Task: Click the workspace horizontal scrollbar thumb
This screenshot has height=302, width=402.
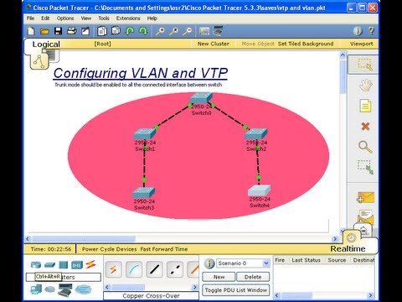Action: [x=84, y=239]
